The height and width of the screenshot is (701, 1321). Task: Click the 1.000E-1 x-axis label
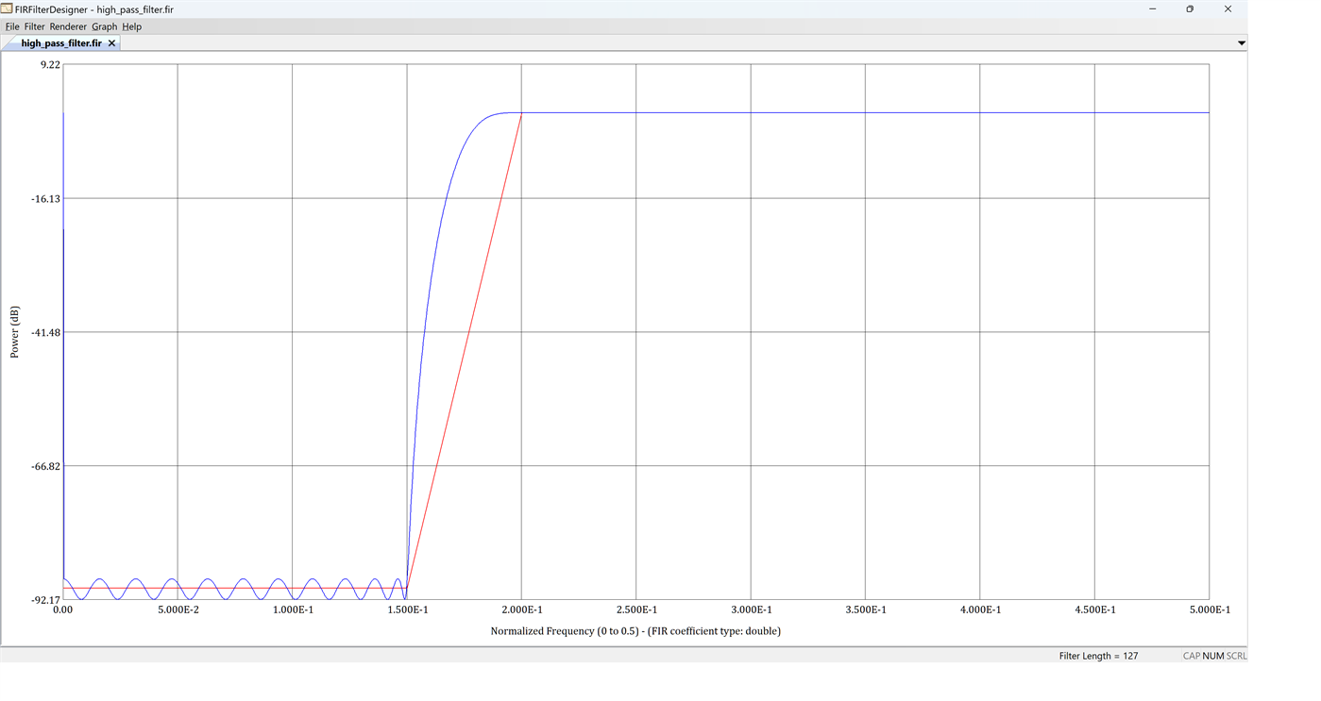click(x=292, y=609)
